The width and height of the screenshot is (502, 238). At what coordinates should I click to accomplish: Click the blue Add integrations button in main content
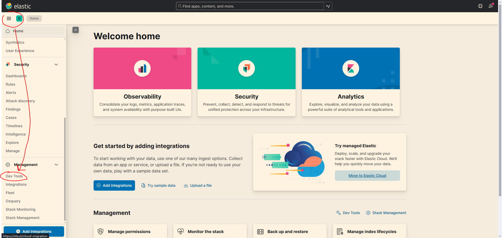(114, 185)
